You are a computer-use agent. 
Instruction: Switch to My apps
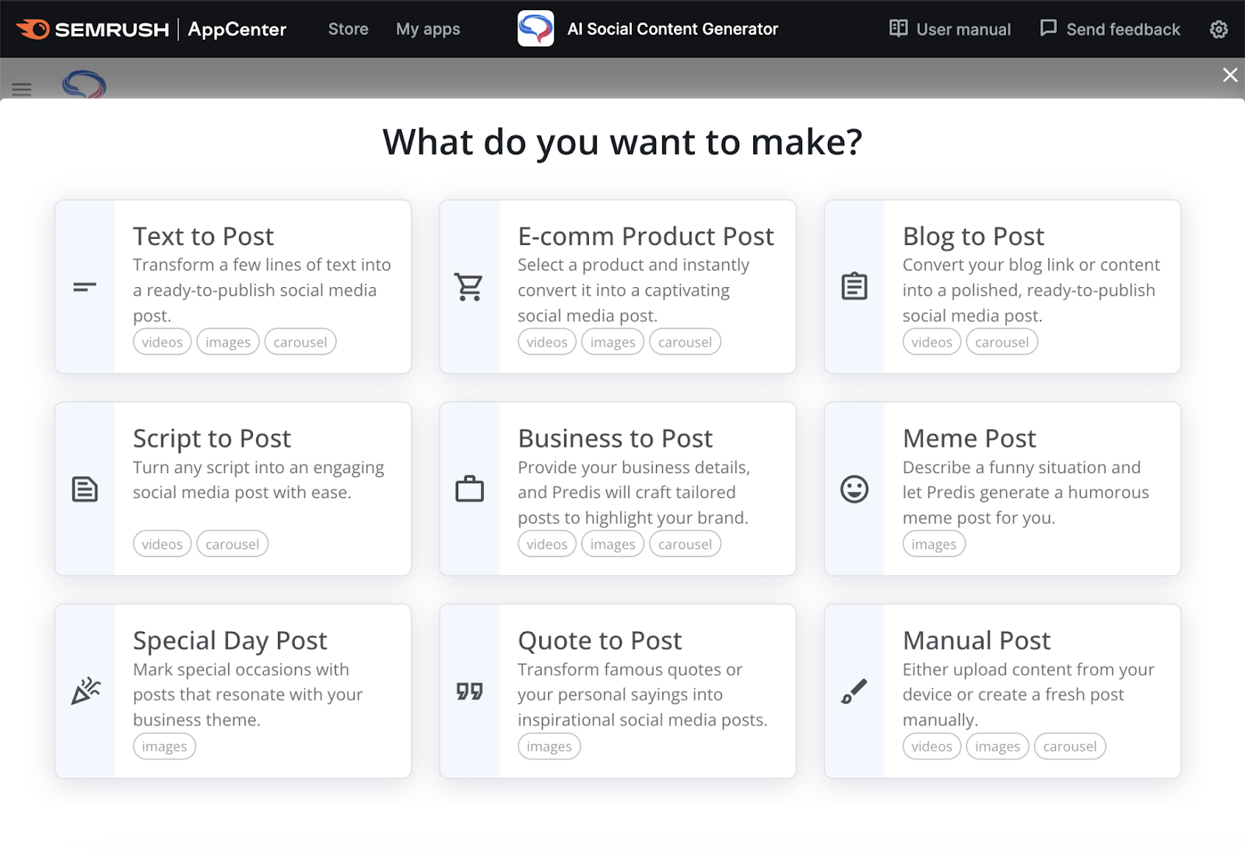(x=427, y=29)
